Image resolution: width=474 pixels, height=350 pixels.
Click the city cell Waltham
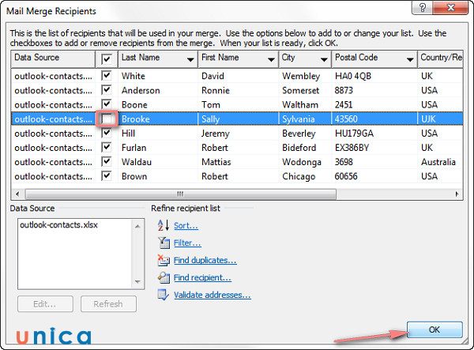300,104
